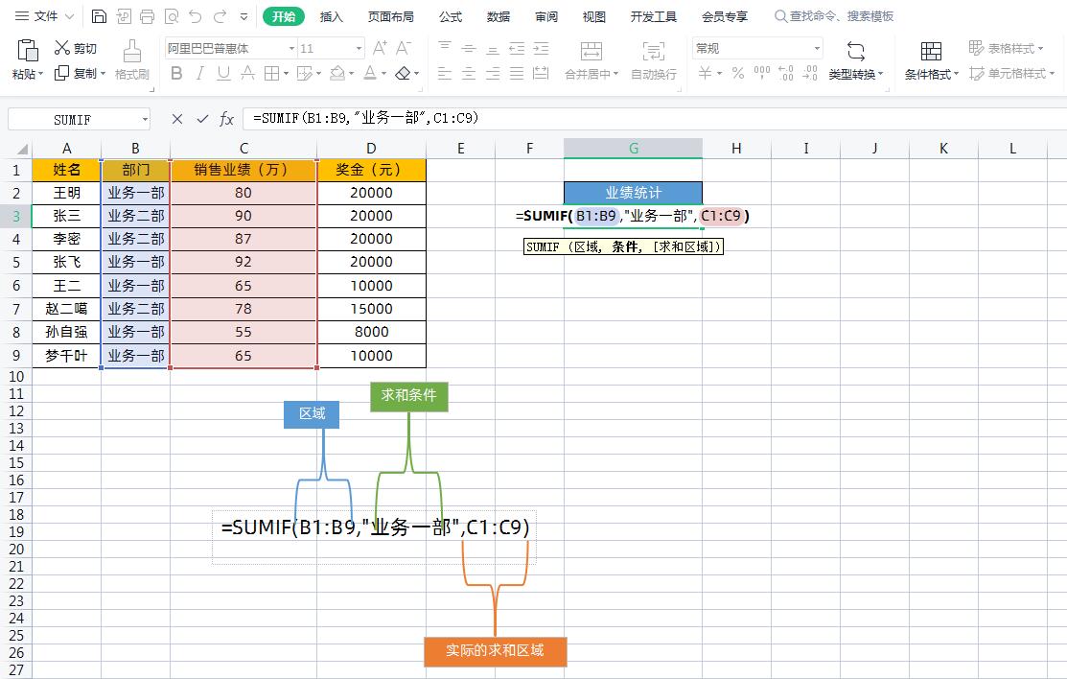Screen dimensions: 1067x679
Task: Click the Undo arrow icon
Action: (196, 16)
